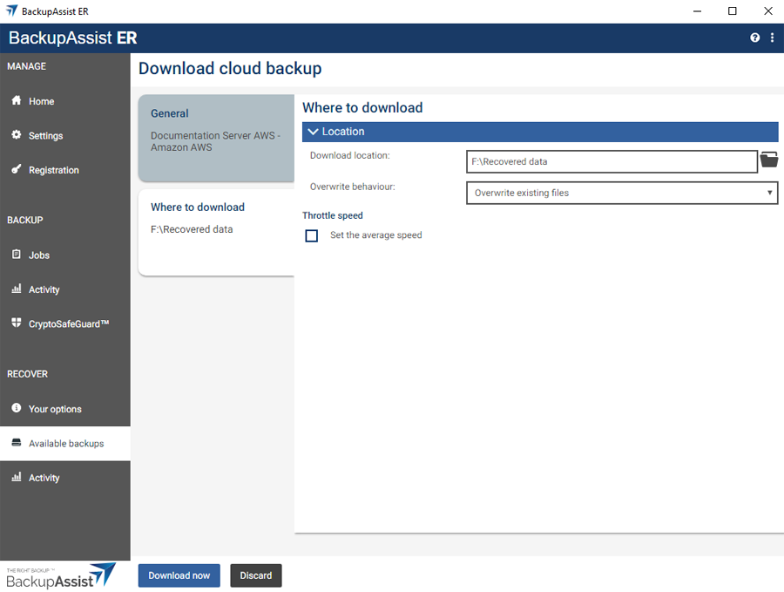
Task: Open Registration in the sidebar
Action: point(65,170)
